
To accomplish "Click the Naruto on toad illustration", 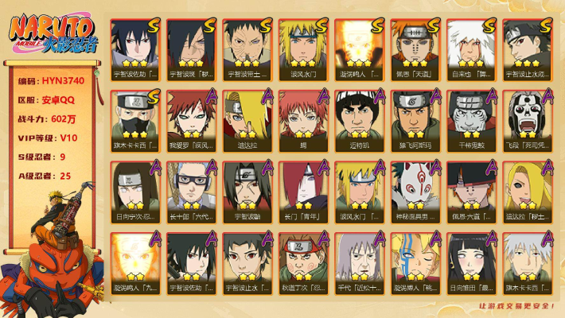I will click(53, 250).
